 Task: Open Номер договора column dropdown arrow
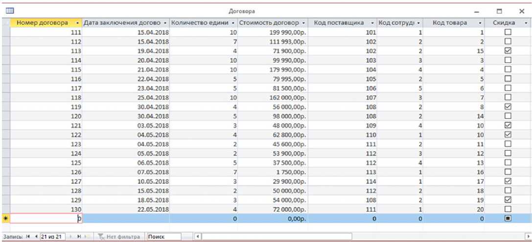coord(78,22)
